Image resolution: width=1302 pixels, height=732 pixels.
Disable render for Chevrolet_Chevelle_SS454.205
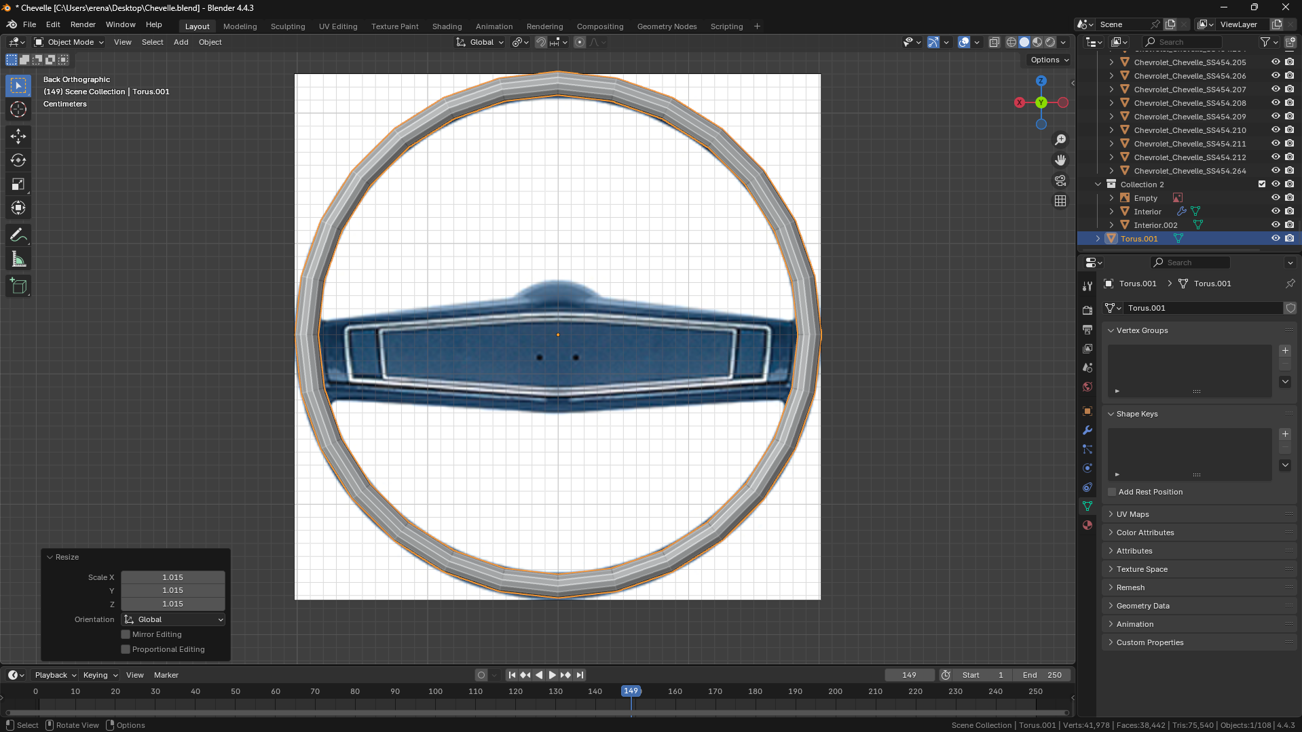pos(1289,62)
